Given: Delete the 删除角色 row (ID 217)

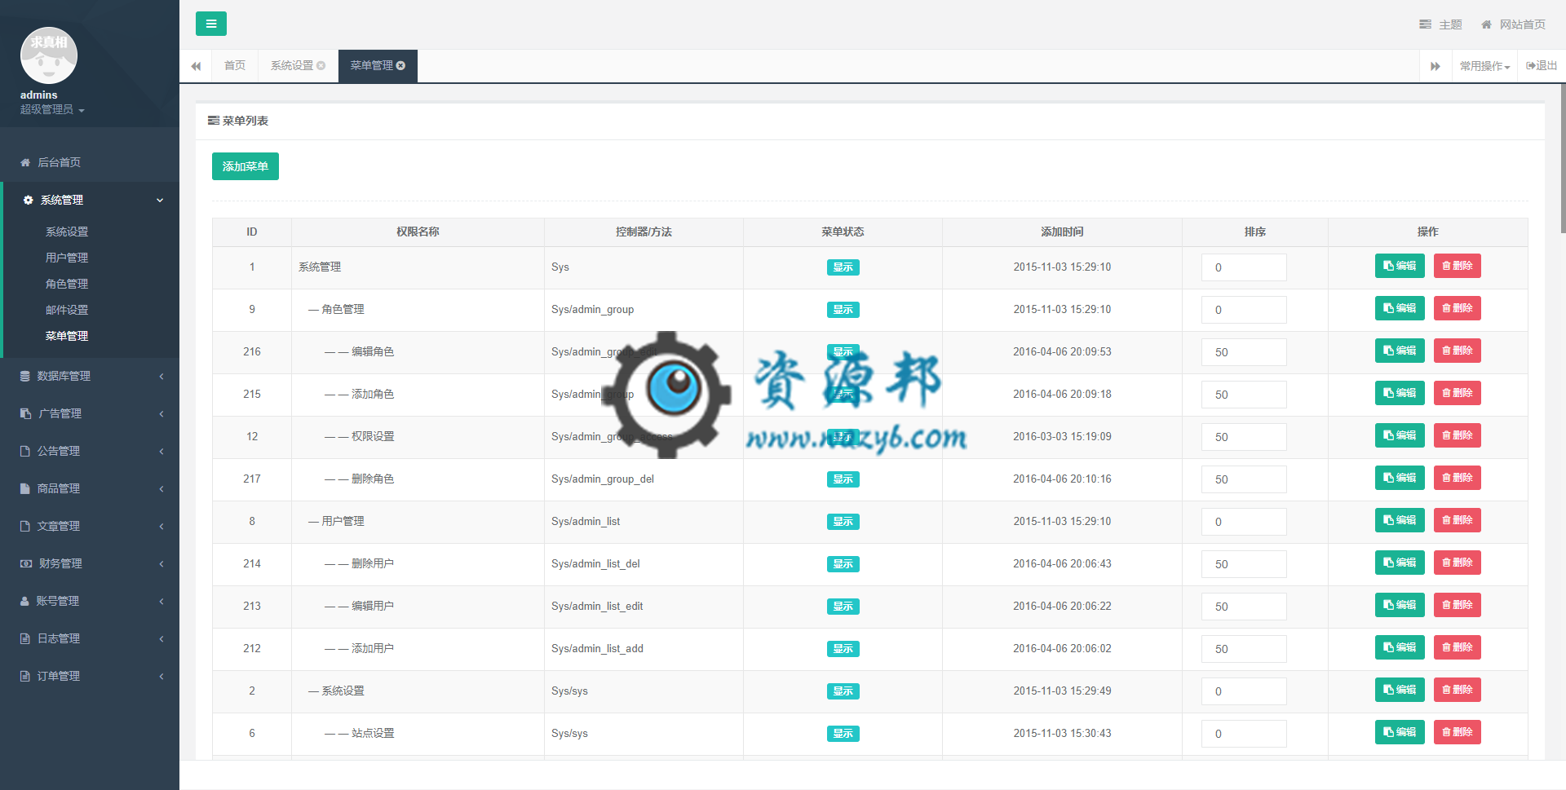Looking at the screenshot, I should tap(1457, 478).
